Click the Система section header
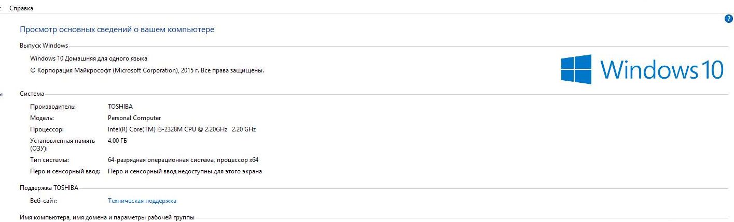The width and height of the screenshot is (734, 222). [32, 94]
